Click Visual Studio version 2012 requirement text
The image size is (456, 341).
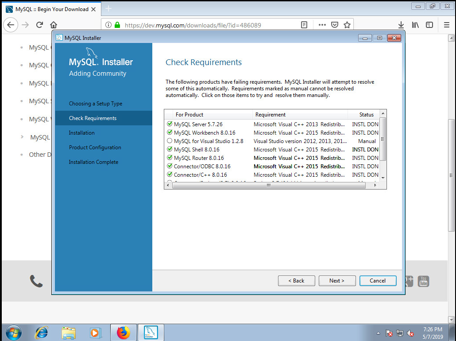coord(300,141)
